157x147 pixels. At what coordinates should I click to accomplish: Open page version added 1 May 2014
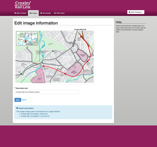35,114
